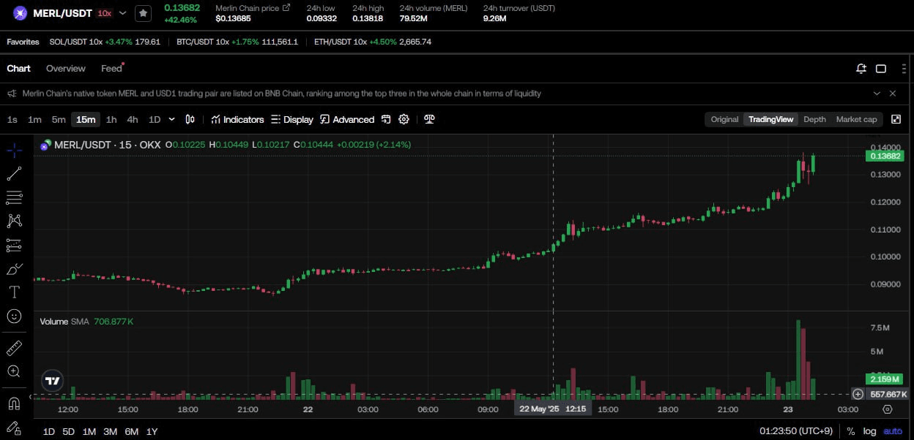This screenshot has height=440, width=914.
Task: Change chart layout with rectangle icon
Action: tap(881, 69)
